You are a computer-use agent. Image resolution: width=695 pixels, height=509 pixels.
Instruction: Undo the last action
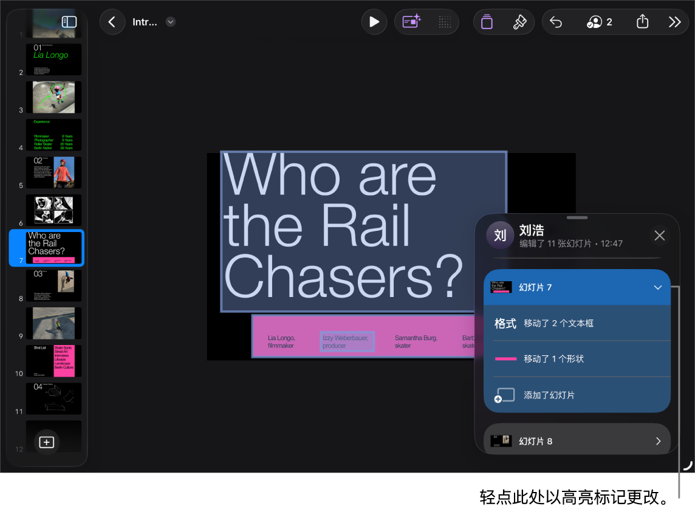tap(556, 22)
